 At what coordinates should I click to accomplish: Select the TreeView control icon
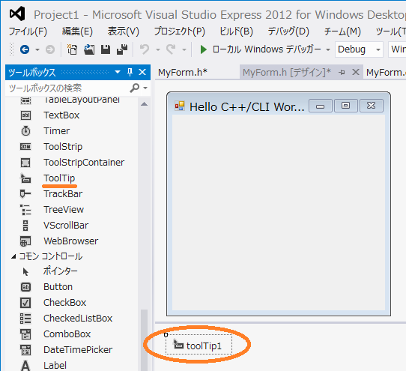point(25,210)
